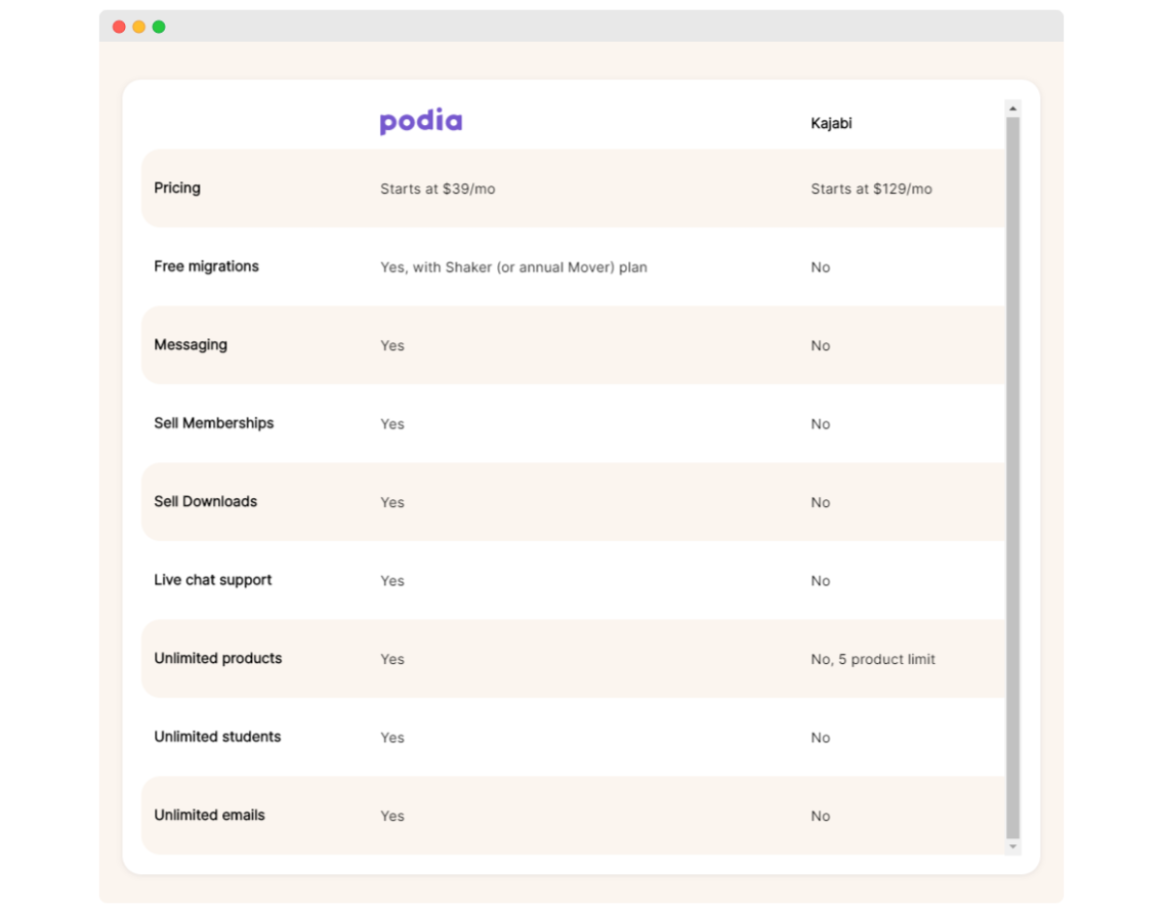Click the vertical scrollbar thumb
Viewport: 1163px width, 913px height.
point(1013,475)
